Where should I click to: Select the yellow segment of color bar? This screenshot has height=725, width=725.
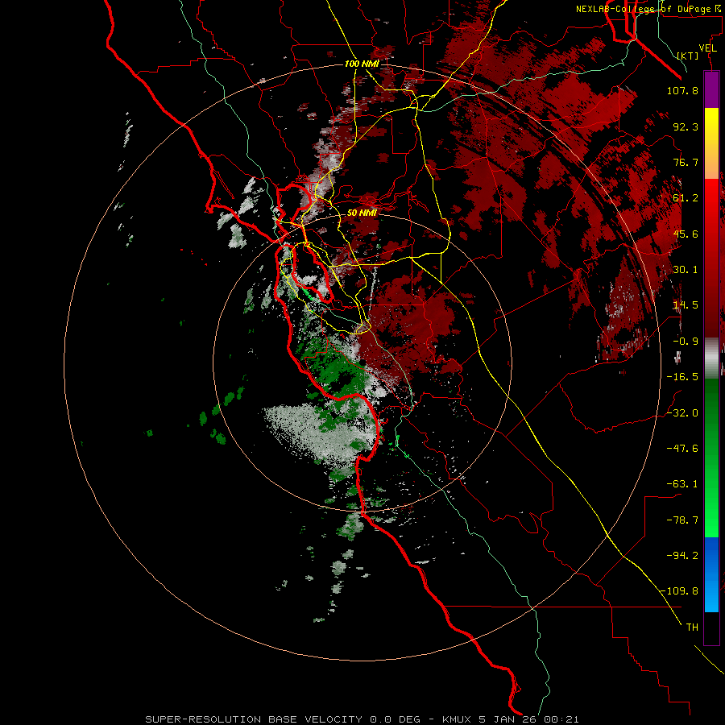[711, 121]
